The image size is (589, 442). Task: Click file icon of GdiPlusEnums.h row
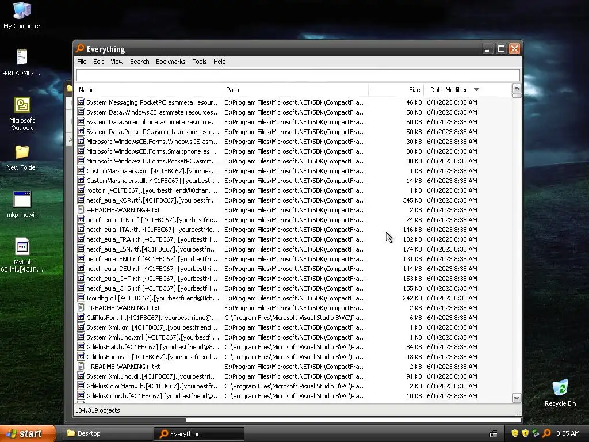coord(81,356)
